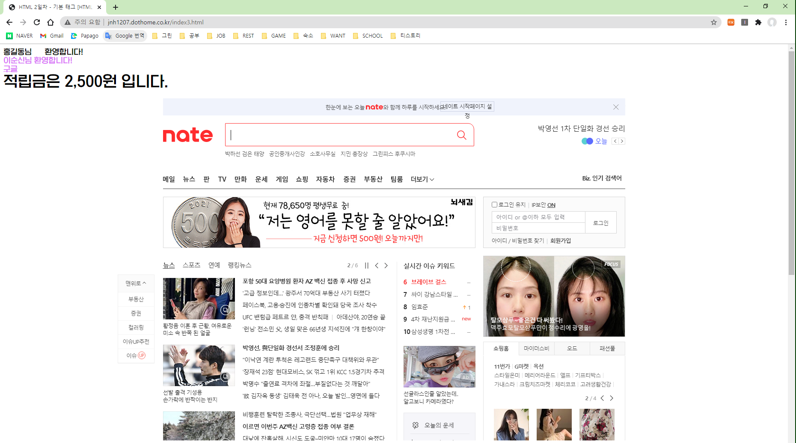This screenshot has width=796, height=443.
Task: Click the orange extension icon in toolbar
Action: pyautogui.click(x=731, y=22)
